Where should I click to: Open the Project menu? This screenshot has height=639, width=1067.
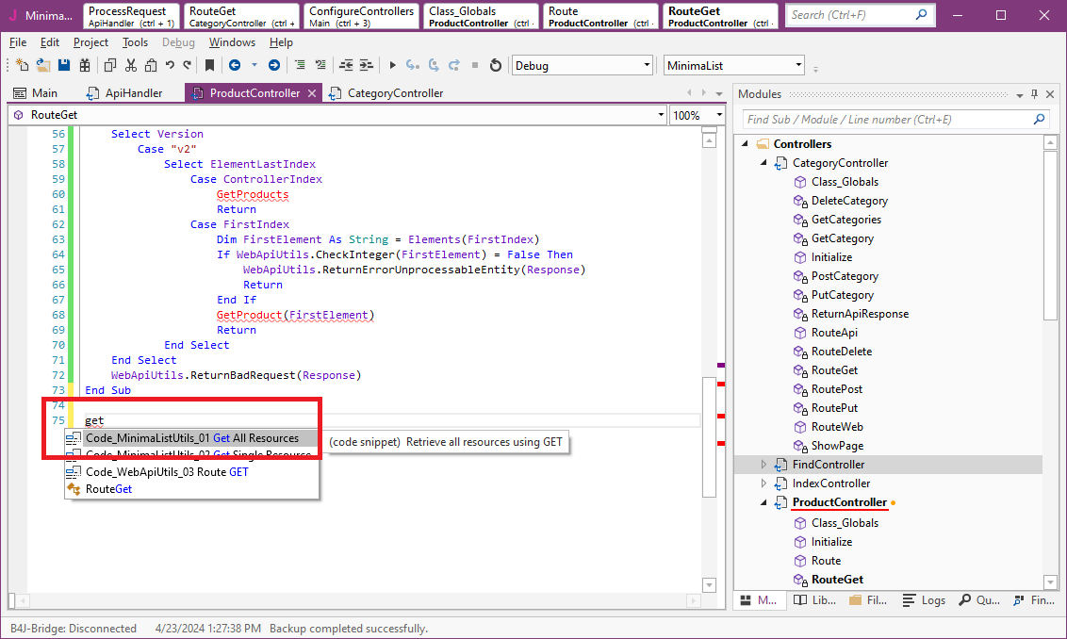coord(90,42)
